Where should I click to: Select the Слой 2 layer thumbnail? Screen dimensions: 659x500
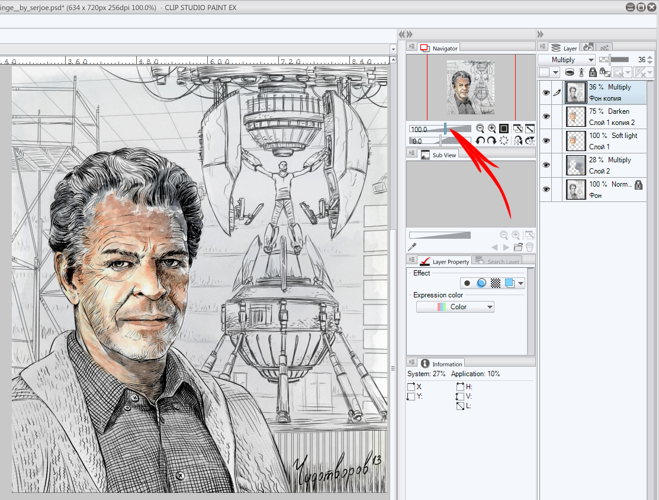576,165
